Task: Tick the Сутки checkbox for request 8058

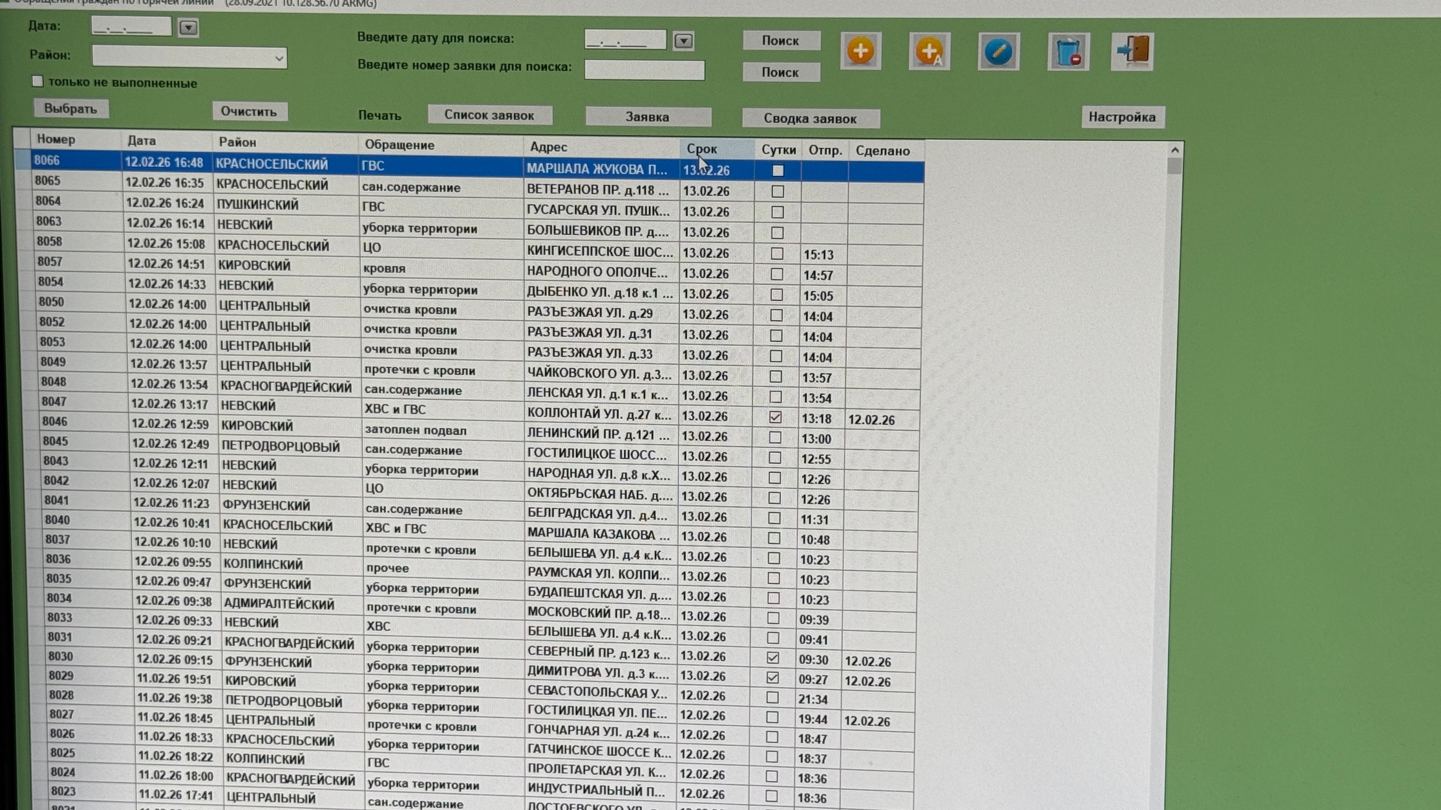Action: pos(777,253)
